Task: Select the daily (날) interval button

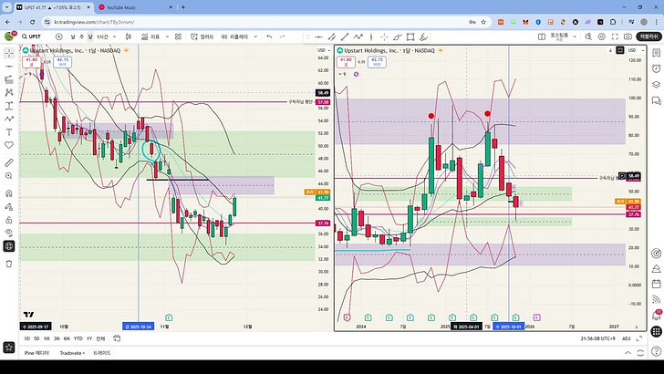Action: point(73,36)
